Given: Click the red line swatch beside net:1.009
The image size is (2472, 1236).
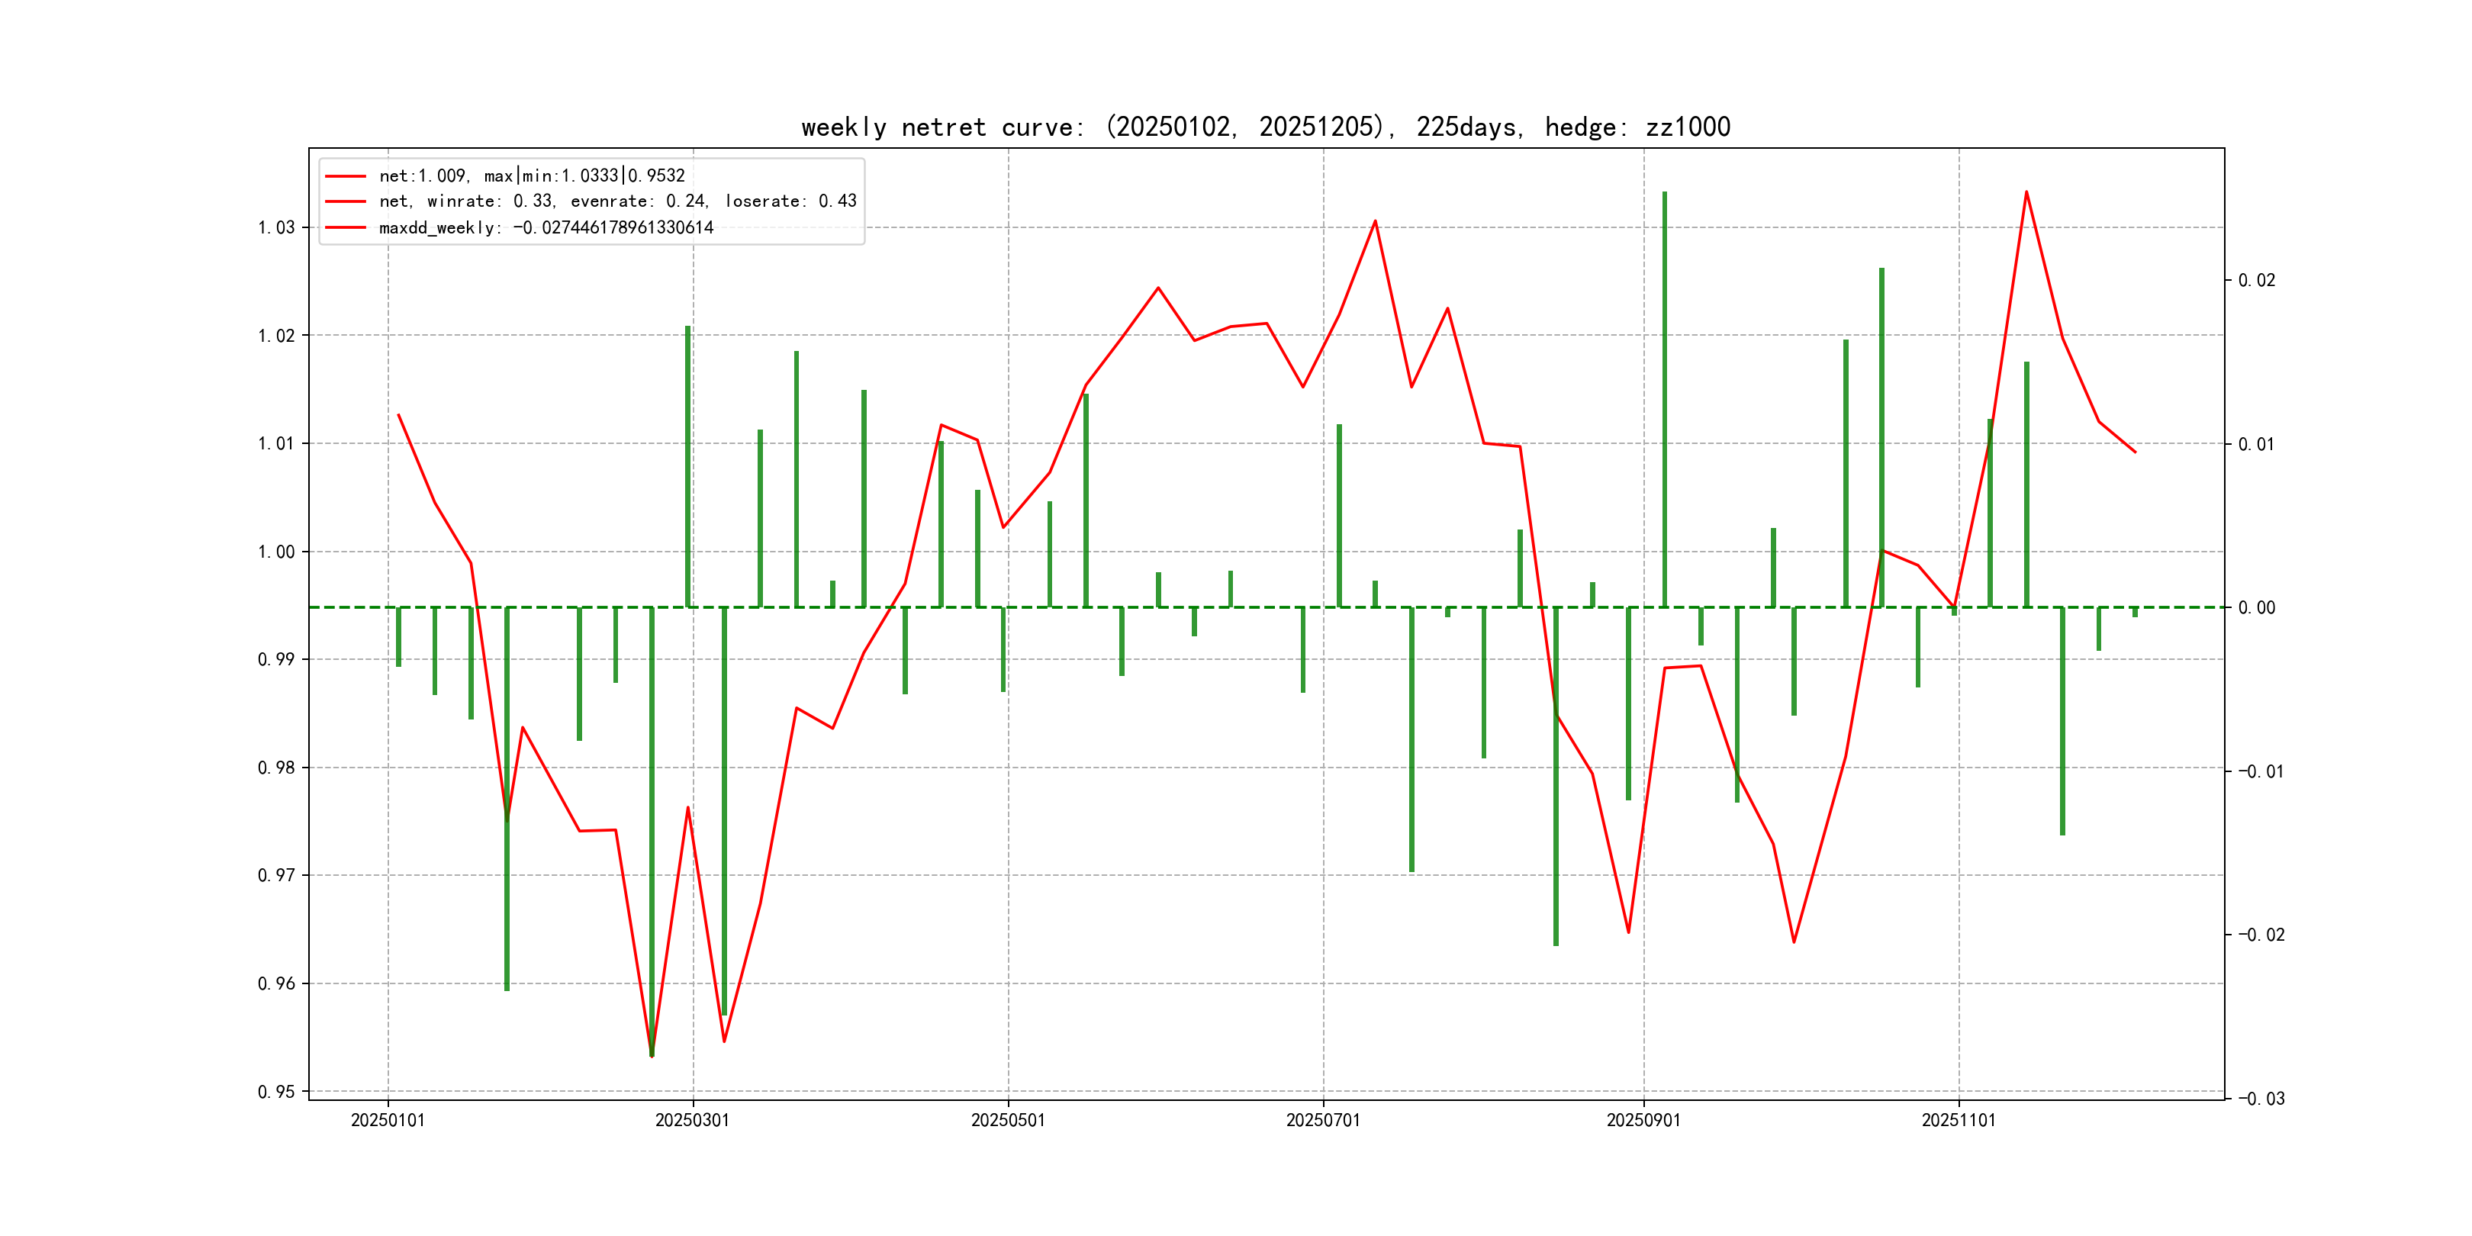Looking at the screenshot, I should pos(346,175).
